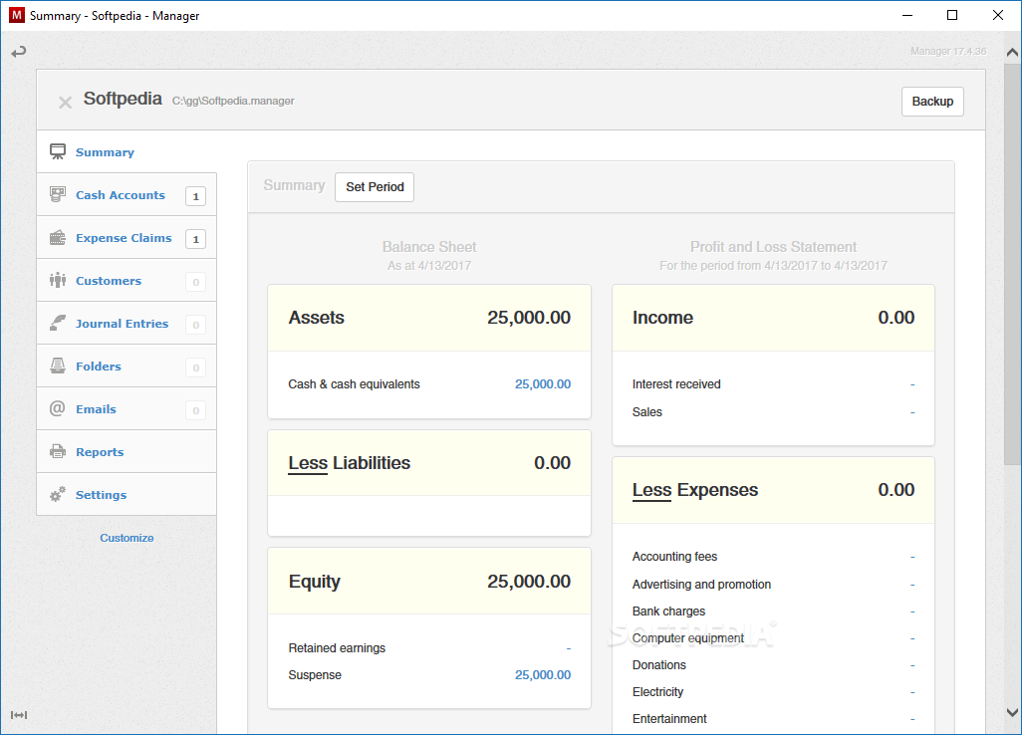Screen dimensions: 1022x735
Task: Click the Folders stack icon
Action: [58, 366]
